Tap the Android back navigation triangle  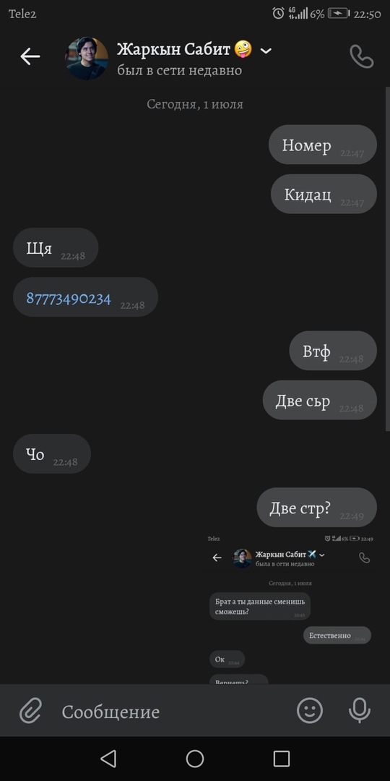[x=108, y=759]
